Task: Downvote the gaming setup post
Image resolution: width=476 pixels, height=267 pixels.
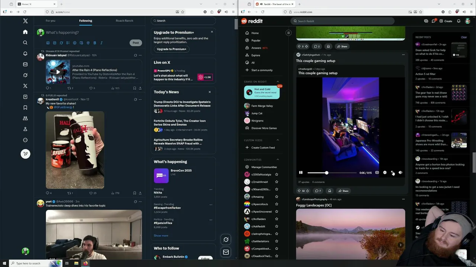Action: pos(308,191)
